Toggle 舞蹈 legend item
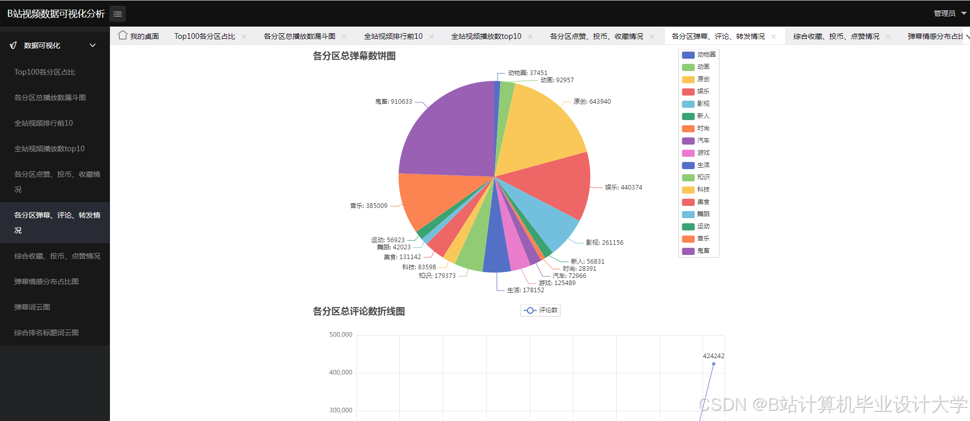Image resolution: width=970 pixels, height=421 pixels. [x=696, y=214]
